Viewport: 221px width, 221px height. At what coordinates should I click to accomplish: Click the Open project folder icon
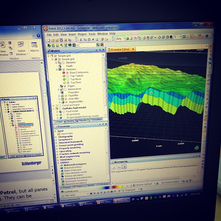[x=53, y=40]
